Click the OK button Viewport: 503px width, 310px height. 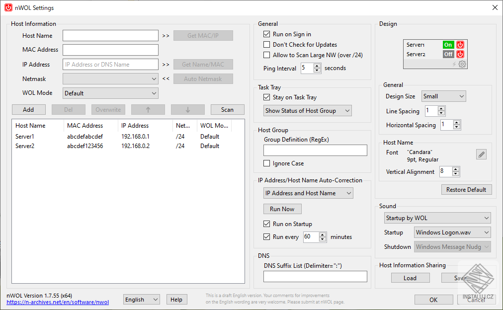click(x=433, y=300)
